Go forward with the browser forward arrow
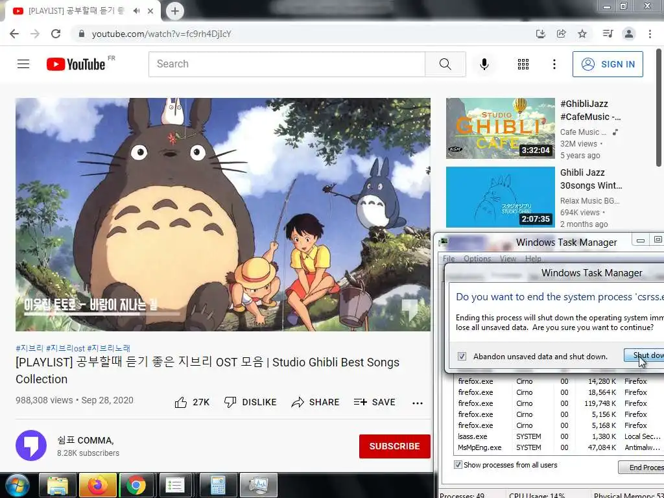664x498 pixels. [35, 34]
